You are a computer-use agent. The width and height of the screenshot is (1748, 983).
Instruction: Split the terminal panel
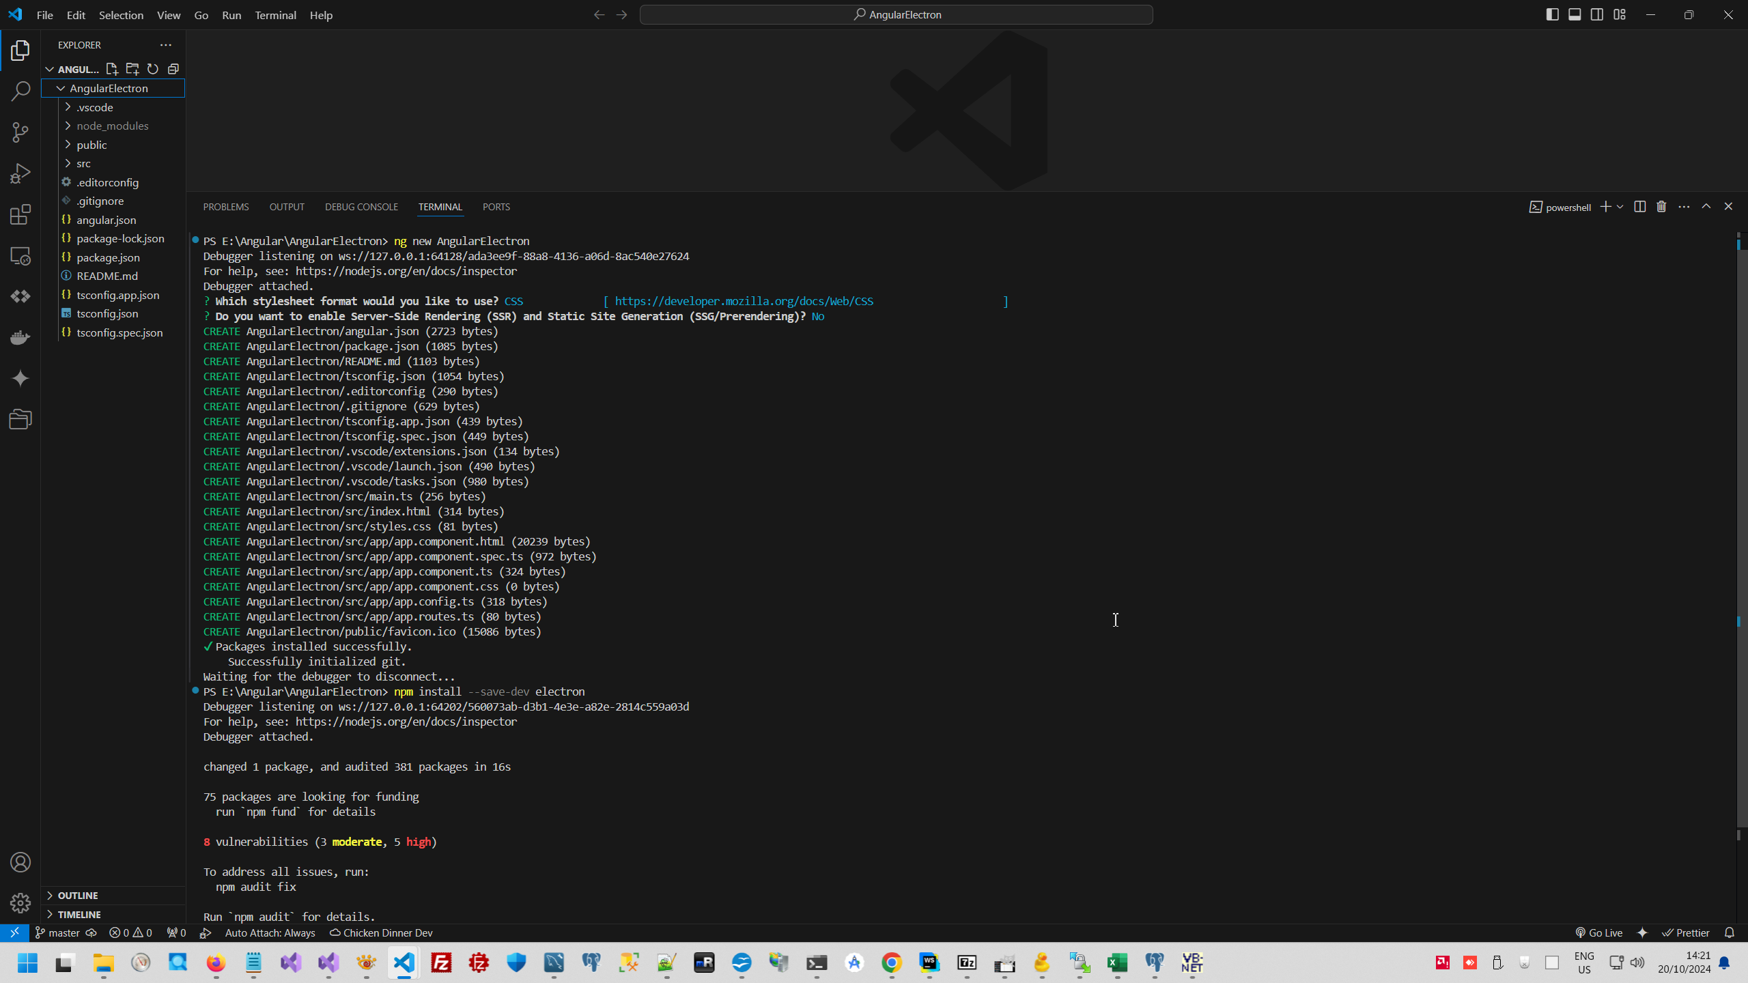[x=1639, y=207]
